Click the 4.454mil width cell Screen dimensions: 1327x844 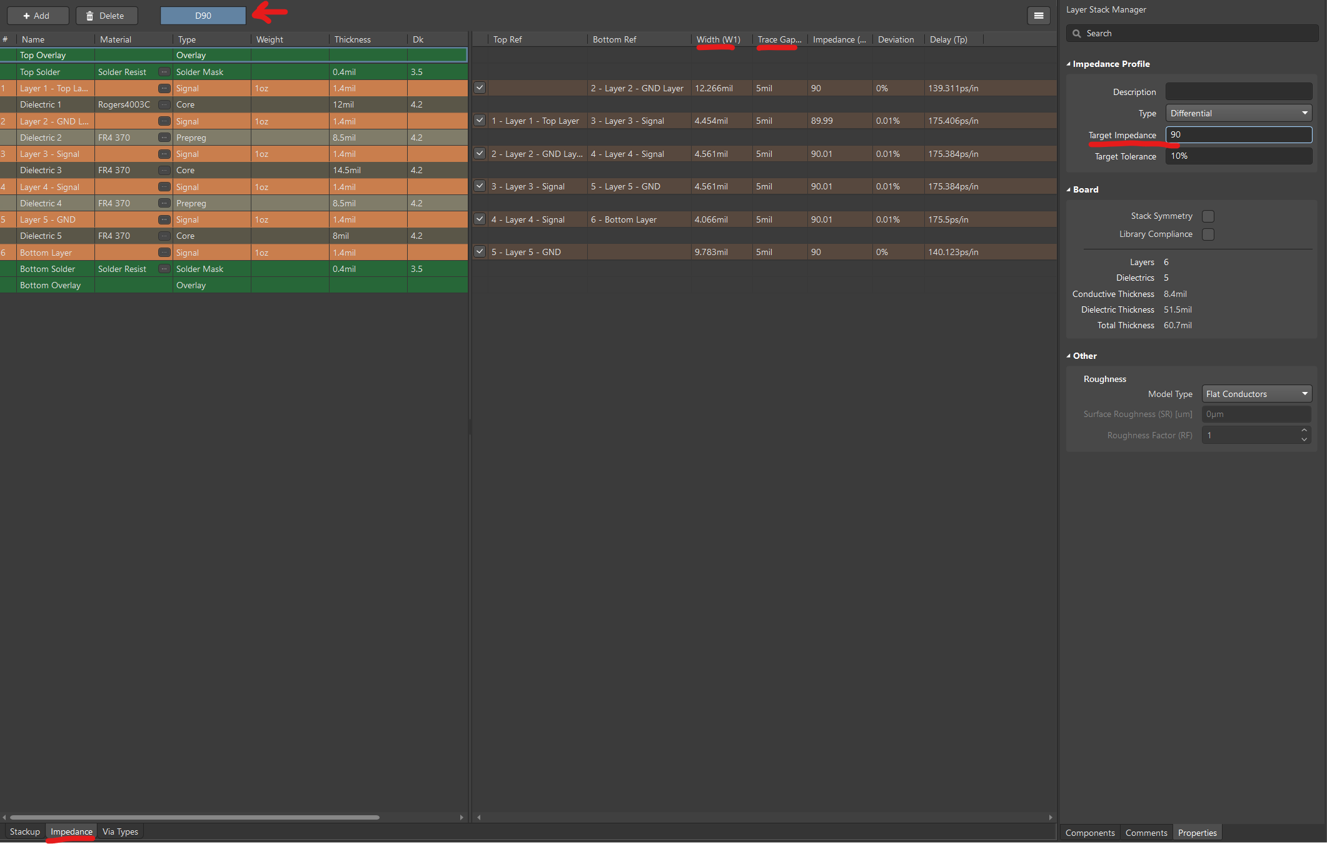point(721,121)
